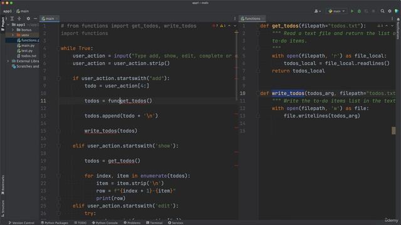This screenshot has width=401, height=225.
Task: Select functions.py in project tree
Action: 28,40
